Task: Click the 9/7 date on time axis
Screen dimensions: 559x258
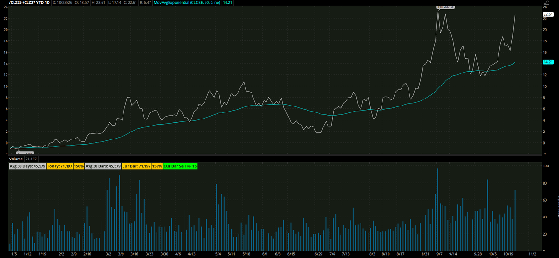Action: click(440, 254)
